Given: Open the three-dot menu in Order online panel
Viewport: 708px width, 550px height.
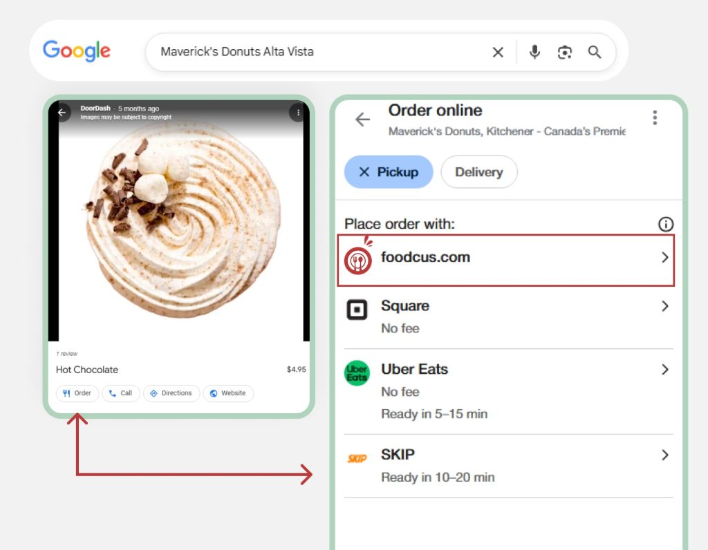Looking at the screenshot, I should pos(655,117).
